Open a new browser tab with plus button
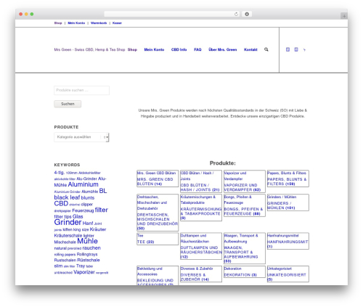363x307 pixels. pyautogui.click(x=344, y=16)
